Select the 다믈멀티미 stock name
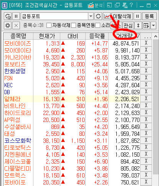This screenshot has height=186, width=159. coord(18,169)
